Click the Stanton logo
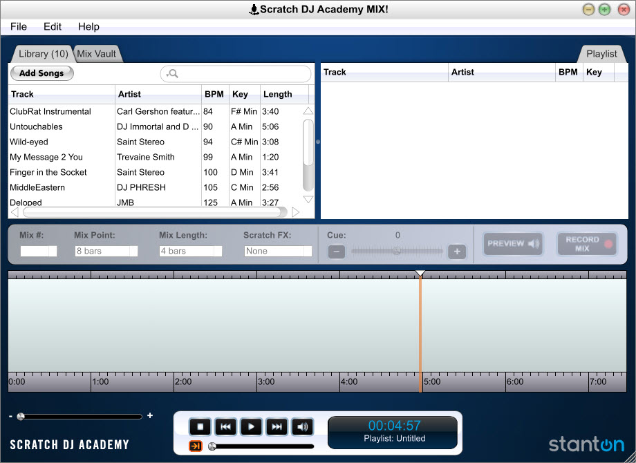The width and height of the screenshot is (636, 463). pyautogui.click(x=586, y=444)
